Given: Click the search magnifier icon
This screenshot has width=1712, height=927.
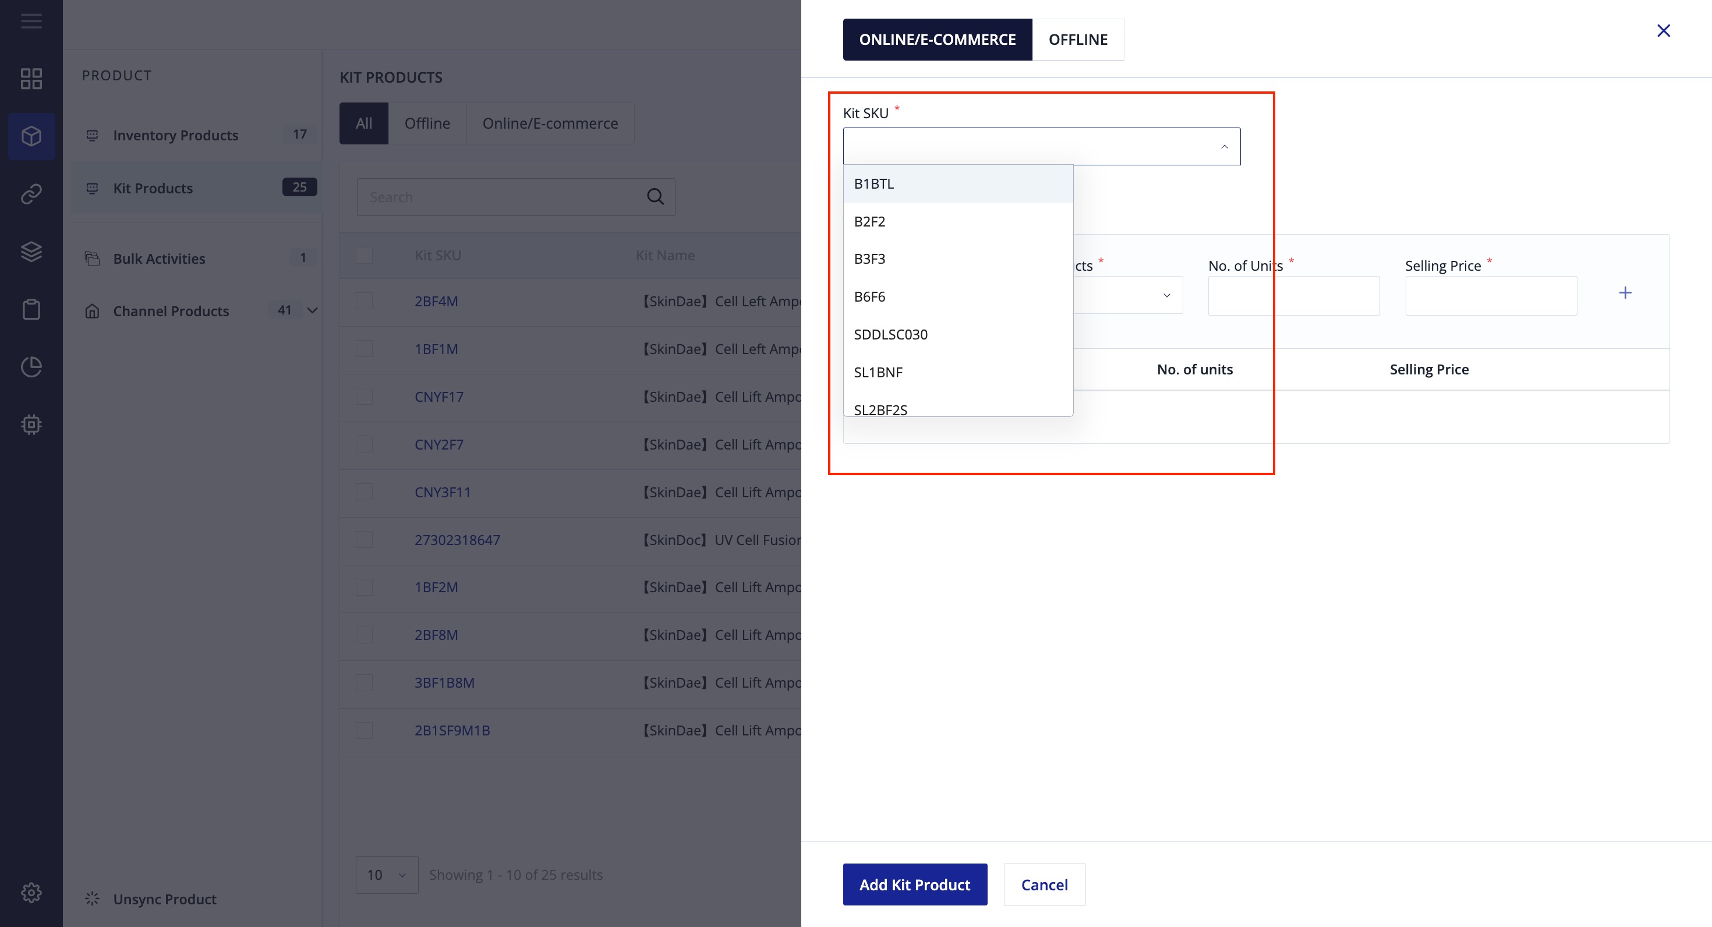Looking at the screenshot, I should click(655, 197).
